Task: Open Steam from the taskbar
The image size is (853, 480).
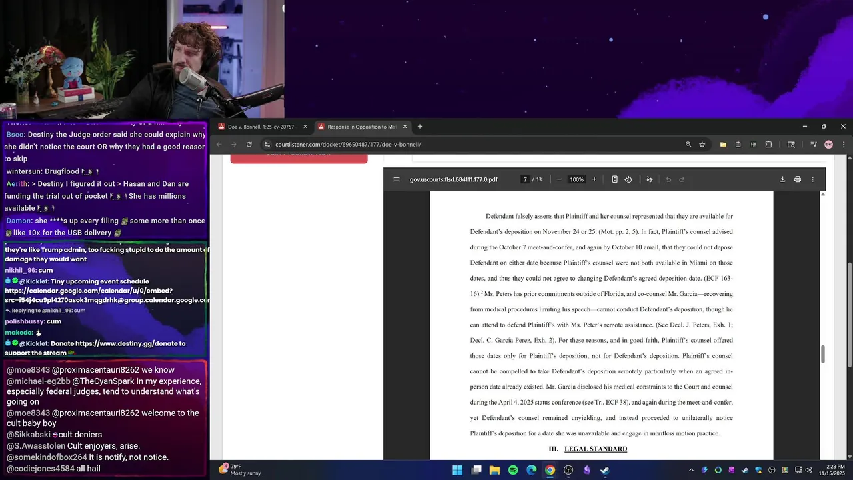Action: click(605, 470)
